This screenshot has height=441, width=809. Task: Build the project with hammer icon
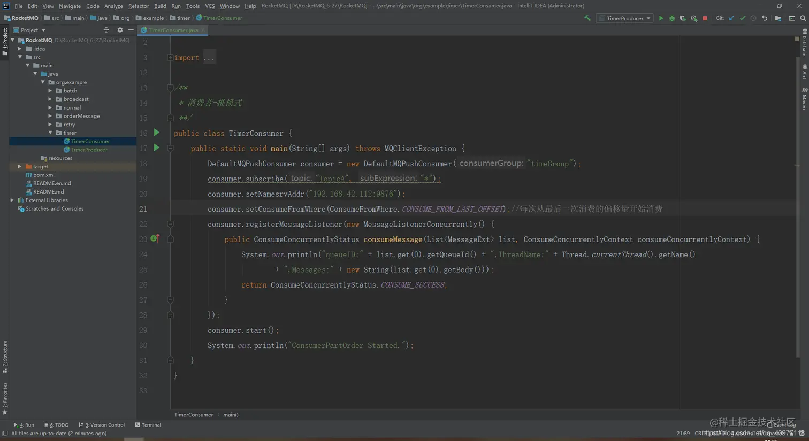[x=587, y=18]
